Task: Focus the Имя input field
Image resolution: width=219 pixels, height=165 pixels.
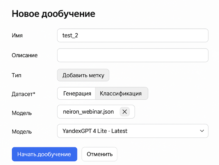Action: pos(133,35)
